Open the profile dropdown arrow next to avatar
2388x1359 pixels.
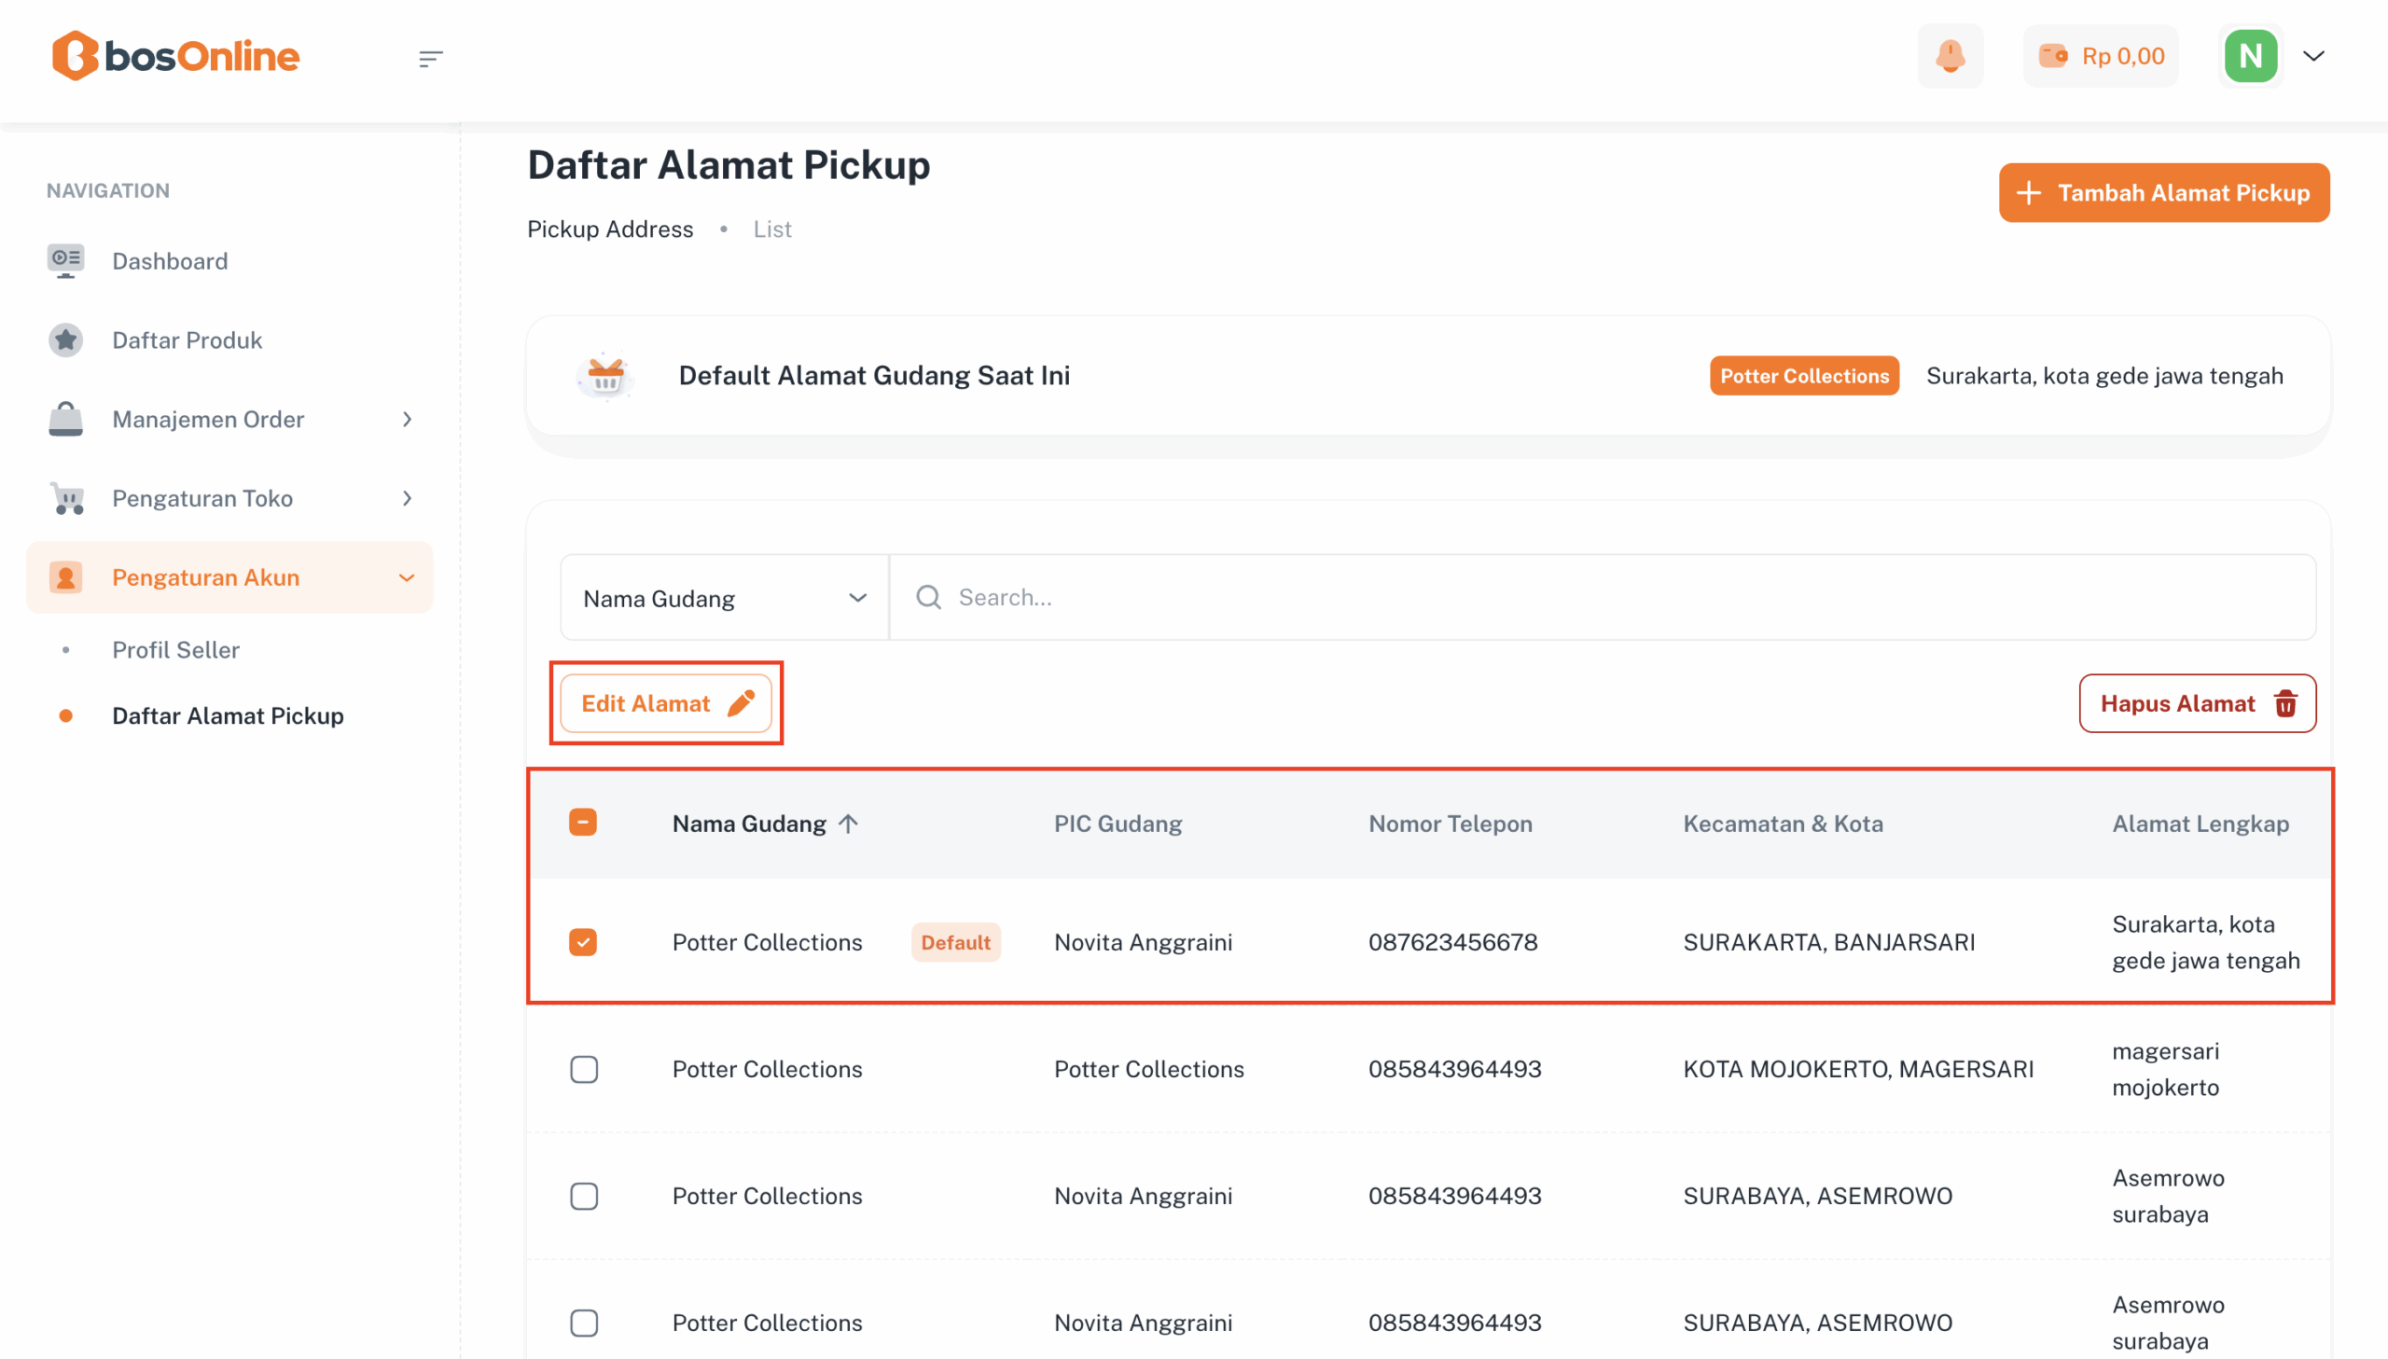pyautogui.click(x=2314, y=56)
